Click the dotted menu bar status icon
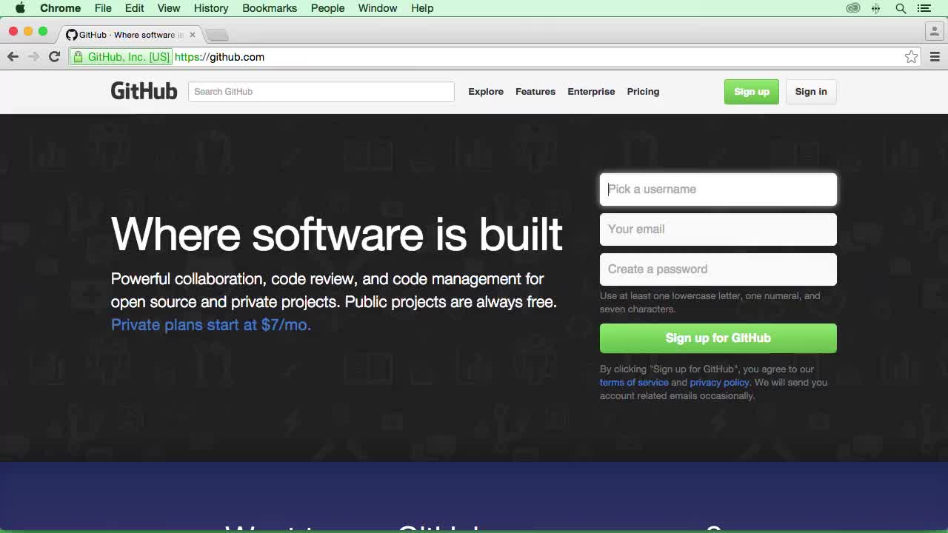 tap(876, 8)
